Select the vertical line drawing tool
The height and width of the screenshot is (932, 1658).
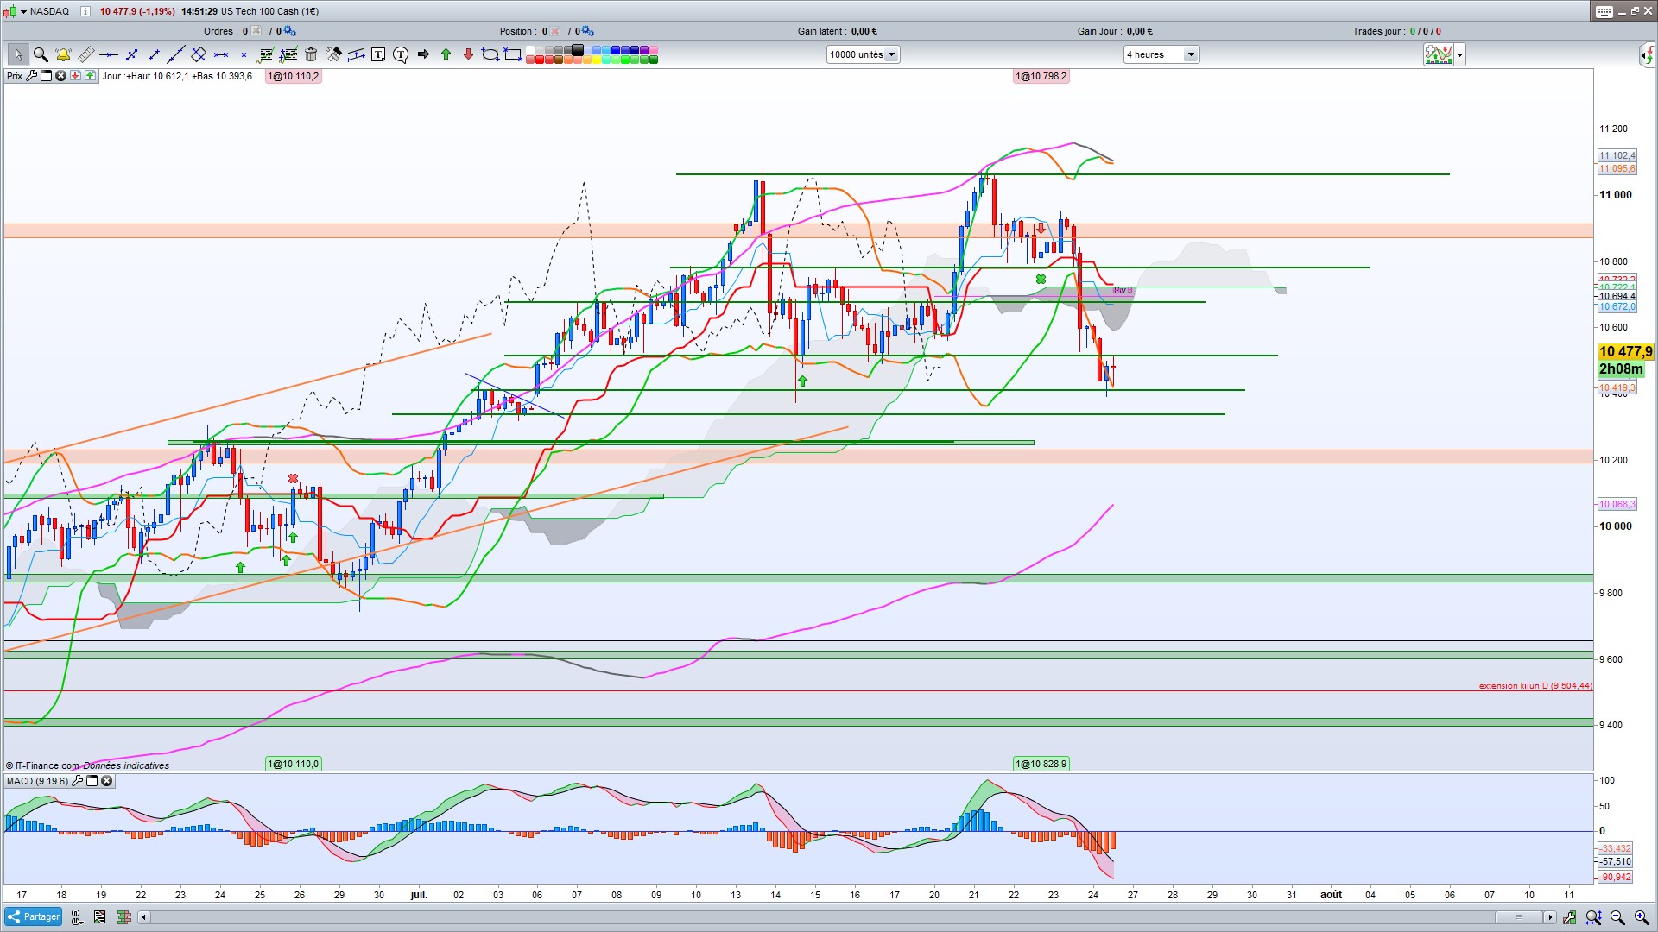tap(244, 54)
